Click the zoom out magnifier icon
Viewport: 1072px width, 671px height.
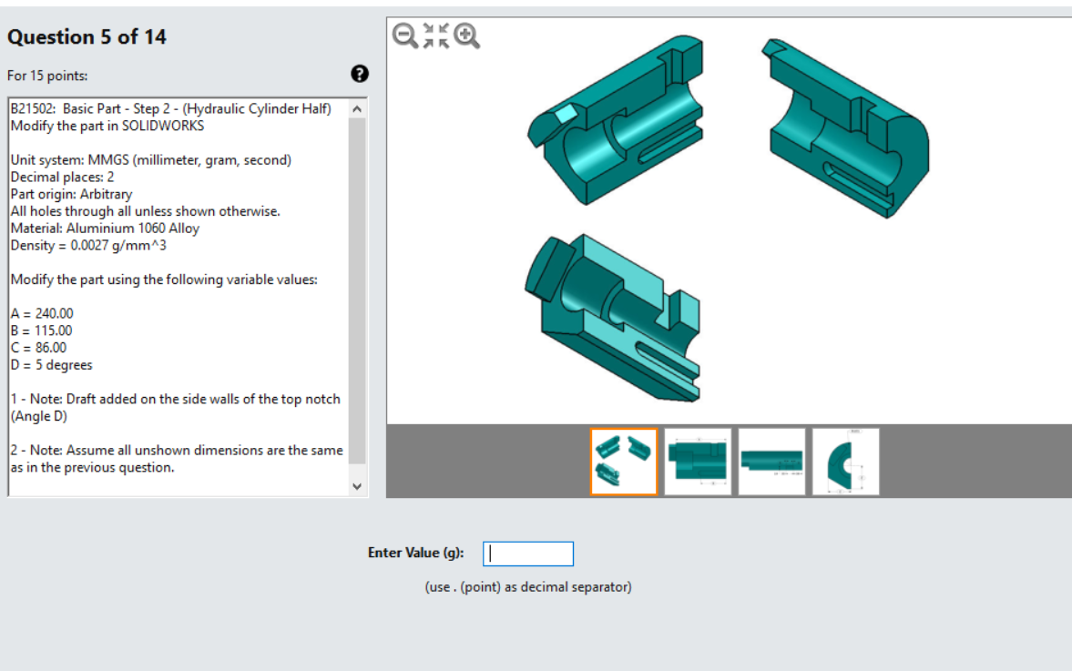click(404, 36)
